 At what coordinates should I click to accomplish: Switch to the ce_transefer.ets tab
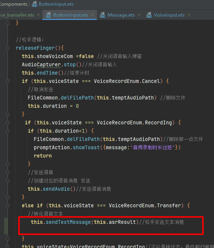(x=17, y=15)
